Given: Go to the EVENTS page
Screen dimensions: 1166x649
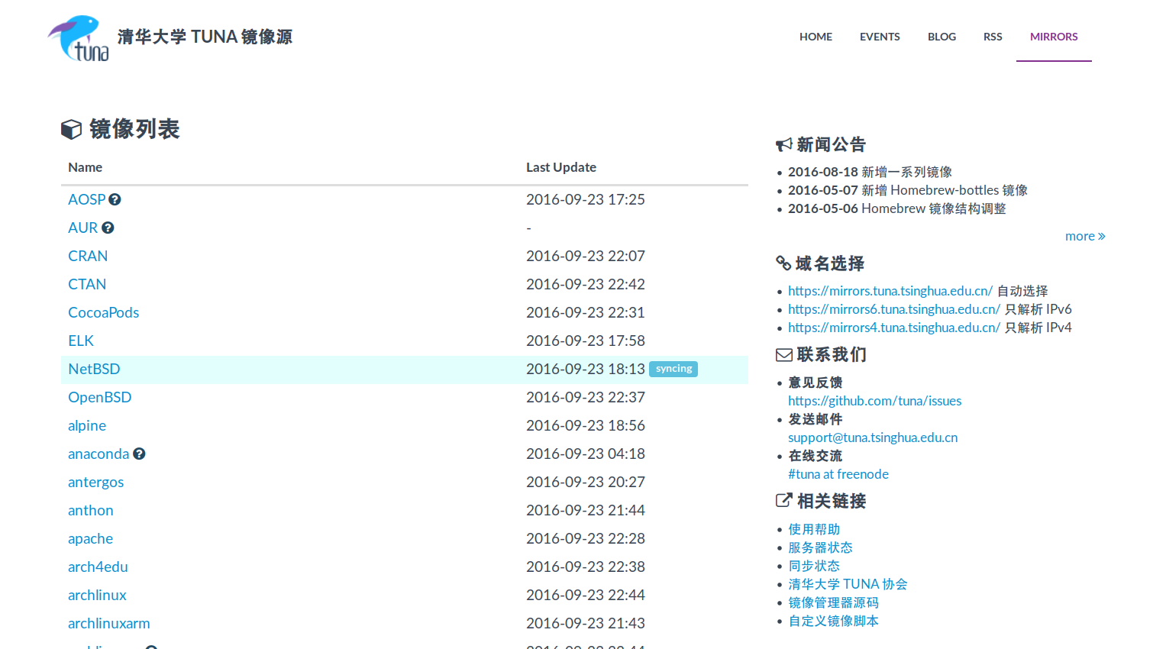Looking at the screenshot, I should click(880, 37).
